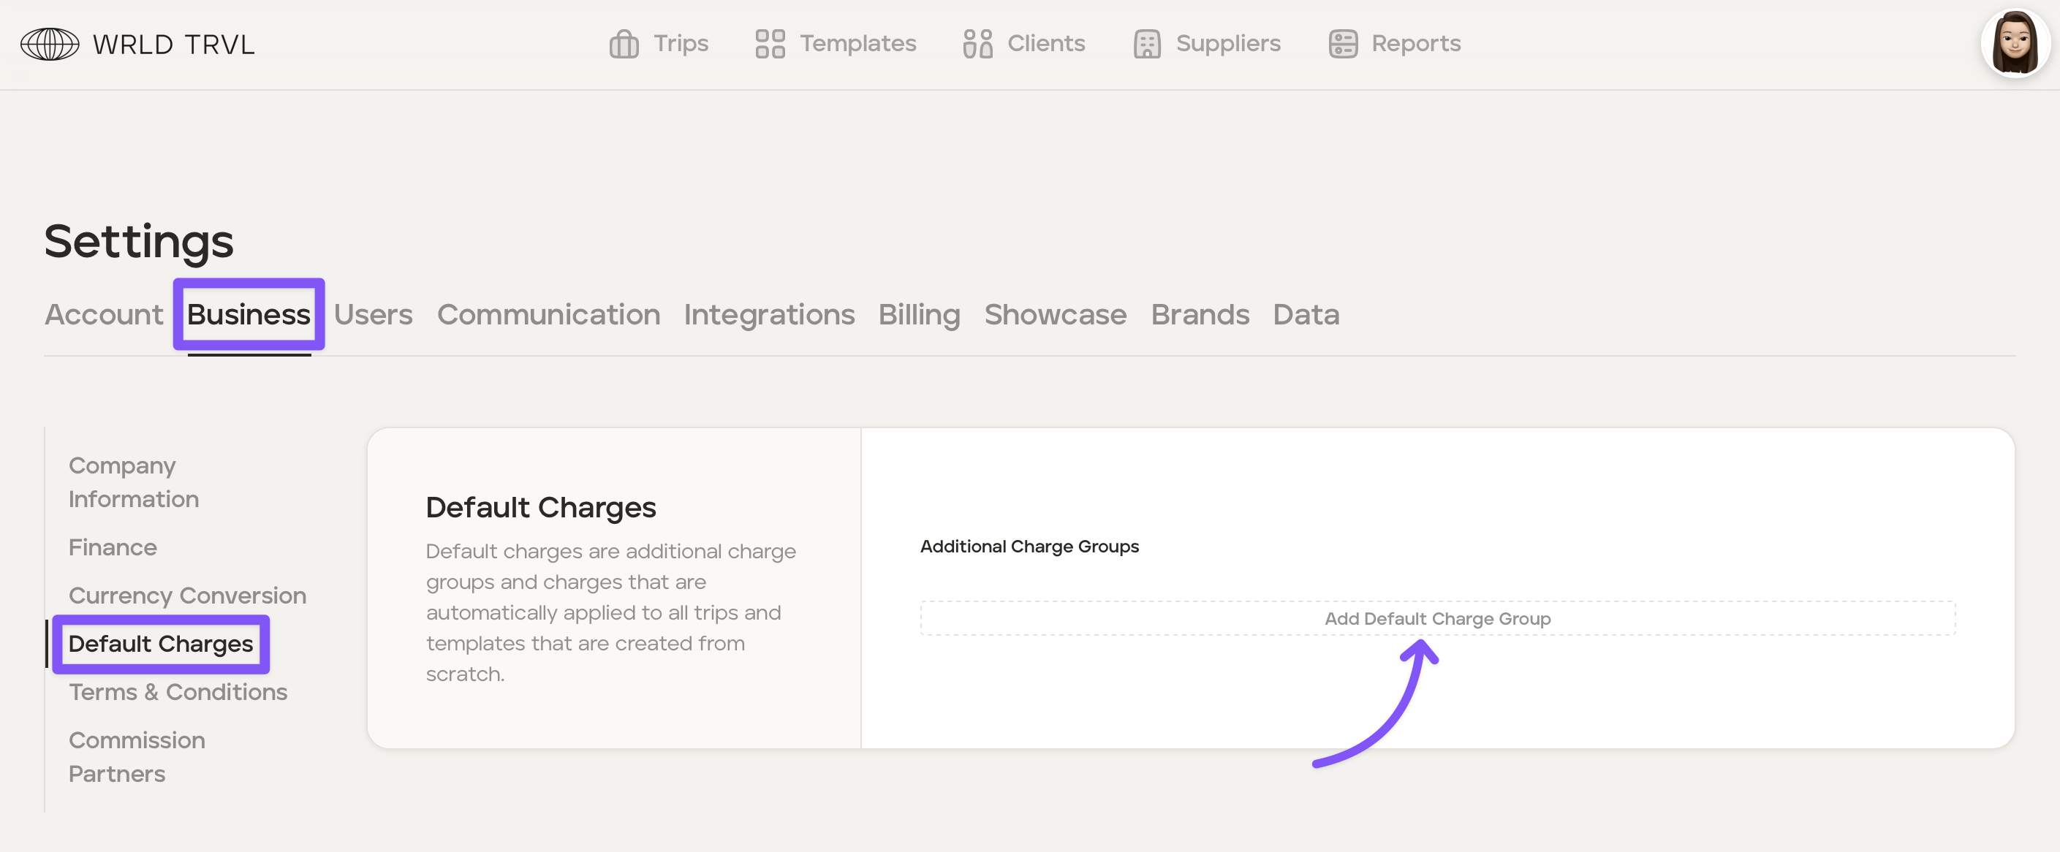This screenshot has height=852, width=2060.
Task: Open Currency Conversion settings
Action: pyautogui.click(x=187, y=596)
